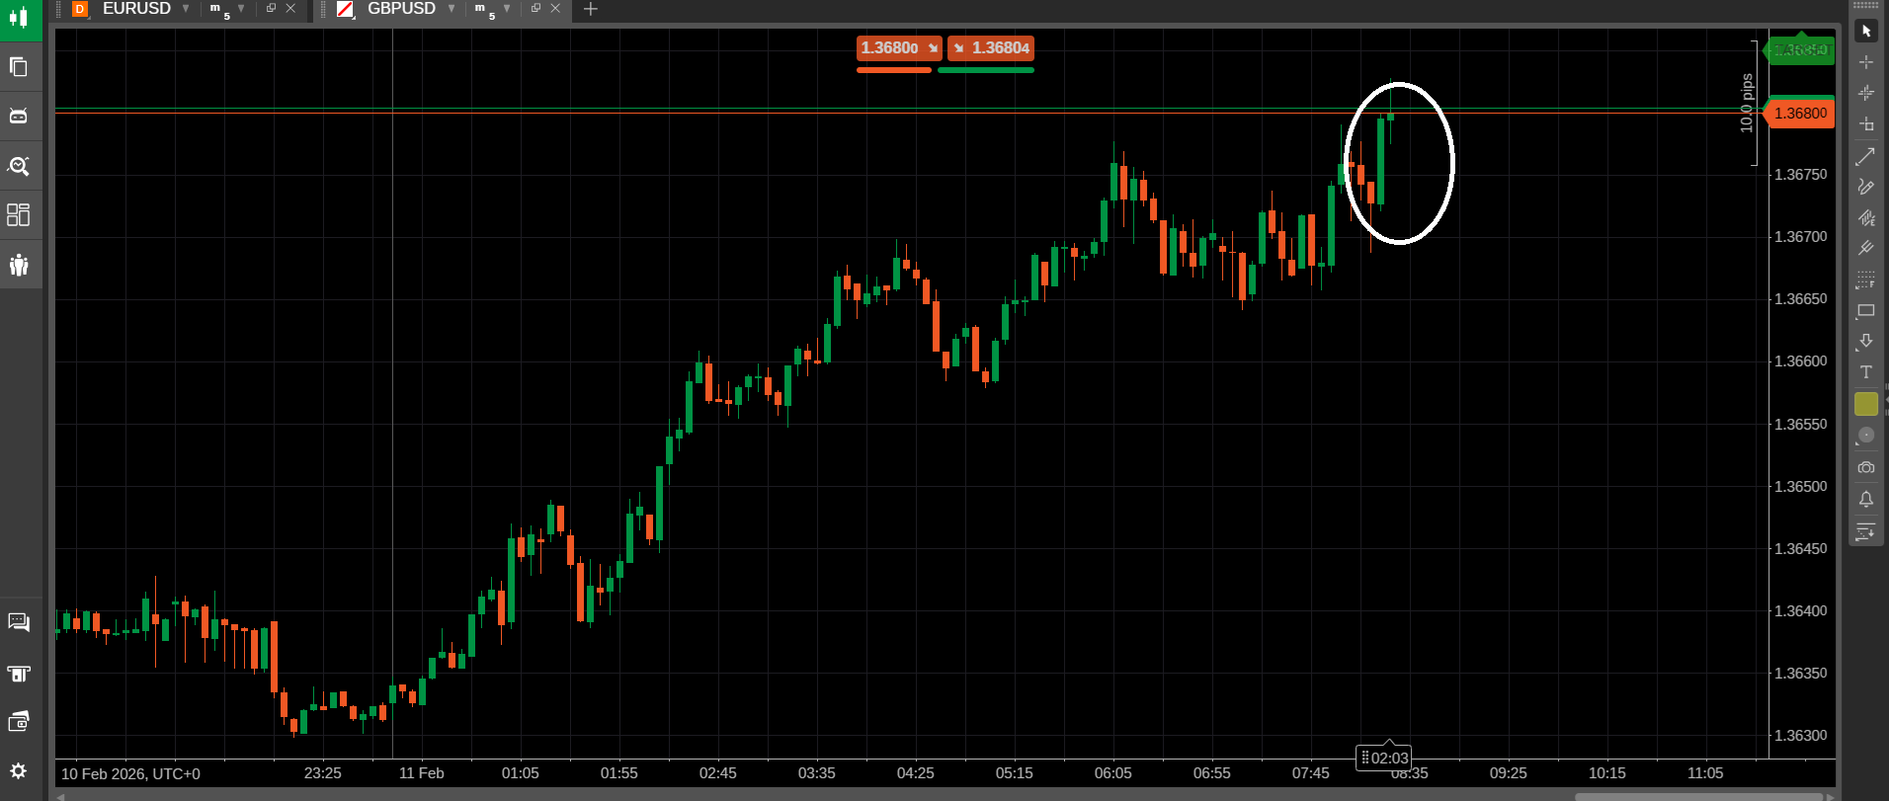Open the Trade candlestick section in sidebar

(x=19, y=18)
